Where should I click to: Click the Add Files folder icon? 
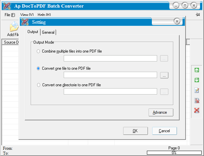coord(14,27)
